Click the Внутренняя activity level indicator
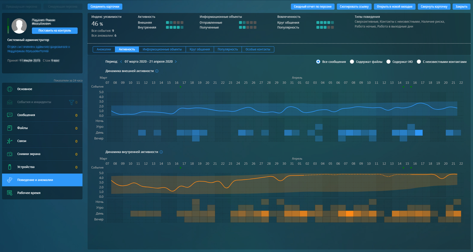Viewport: 473px width, 252px height. [175, 27]
